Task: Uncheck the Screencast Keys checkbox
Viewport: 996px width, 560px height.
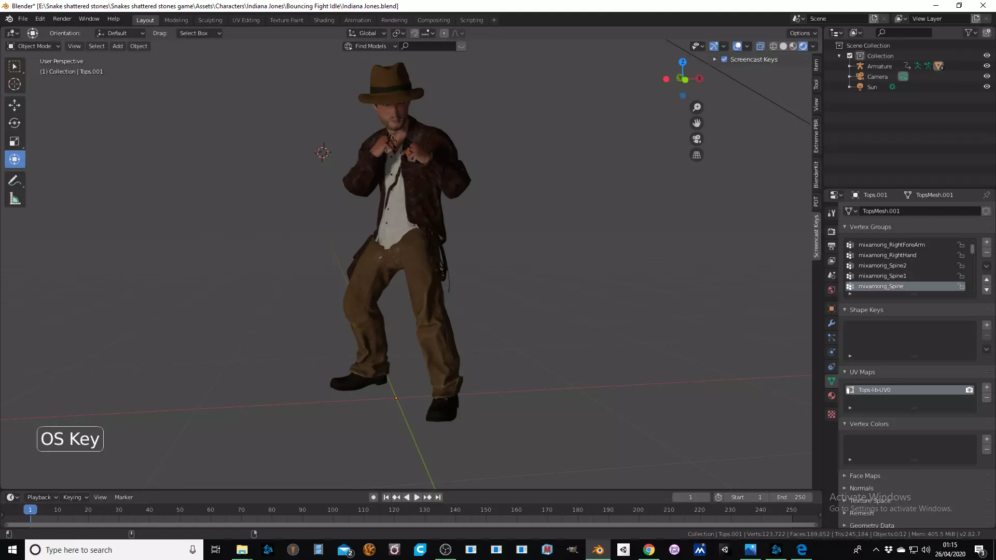Action: [724, 59]
